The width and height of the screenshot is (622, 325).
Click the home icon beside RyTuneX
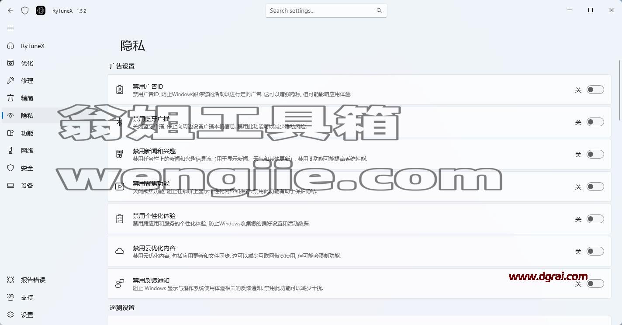pos(10,46)
